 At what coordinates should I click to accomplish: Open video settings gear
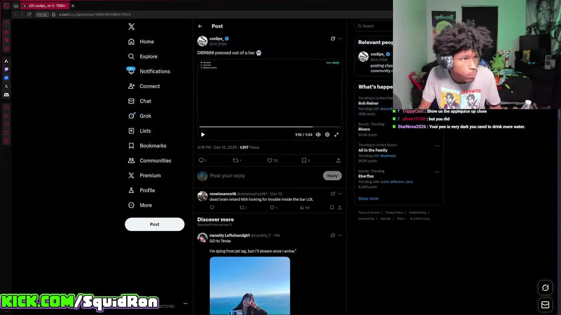coord(327,135)
